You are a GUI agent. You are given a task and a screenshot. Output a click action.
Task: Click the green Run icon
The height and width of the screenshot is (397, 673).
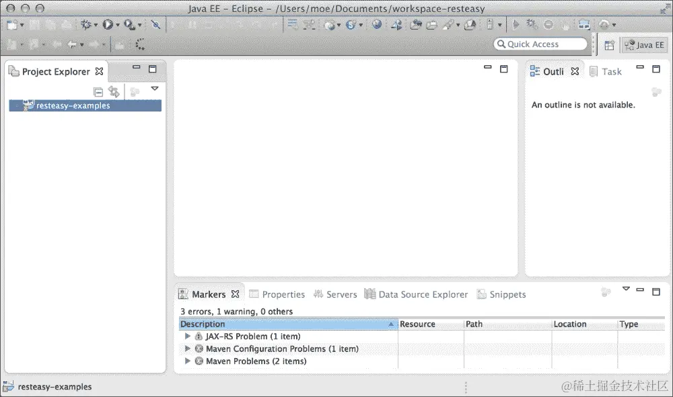107,25
